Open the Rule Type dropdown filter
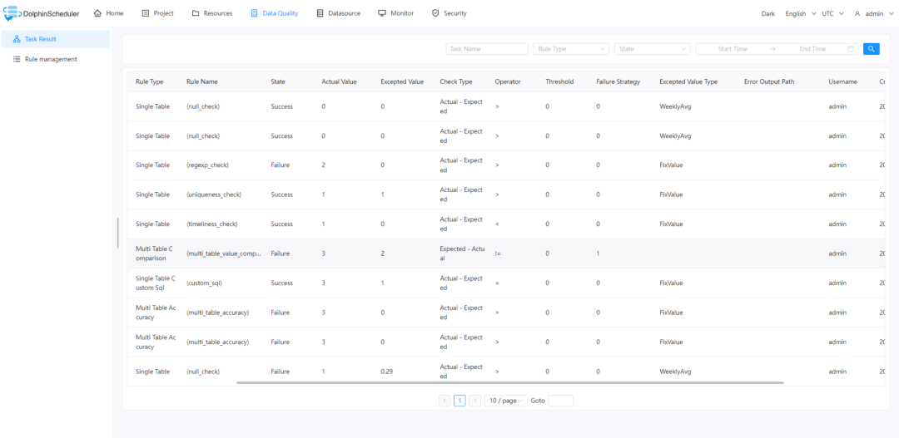The image size is (899, 438). tap(570, 49)
